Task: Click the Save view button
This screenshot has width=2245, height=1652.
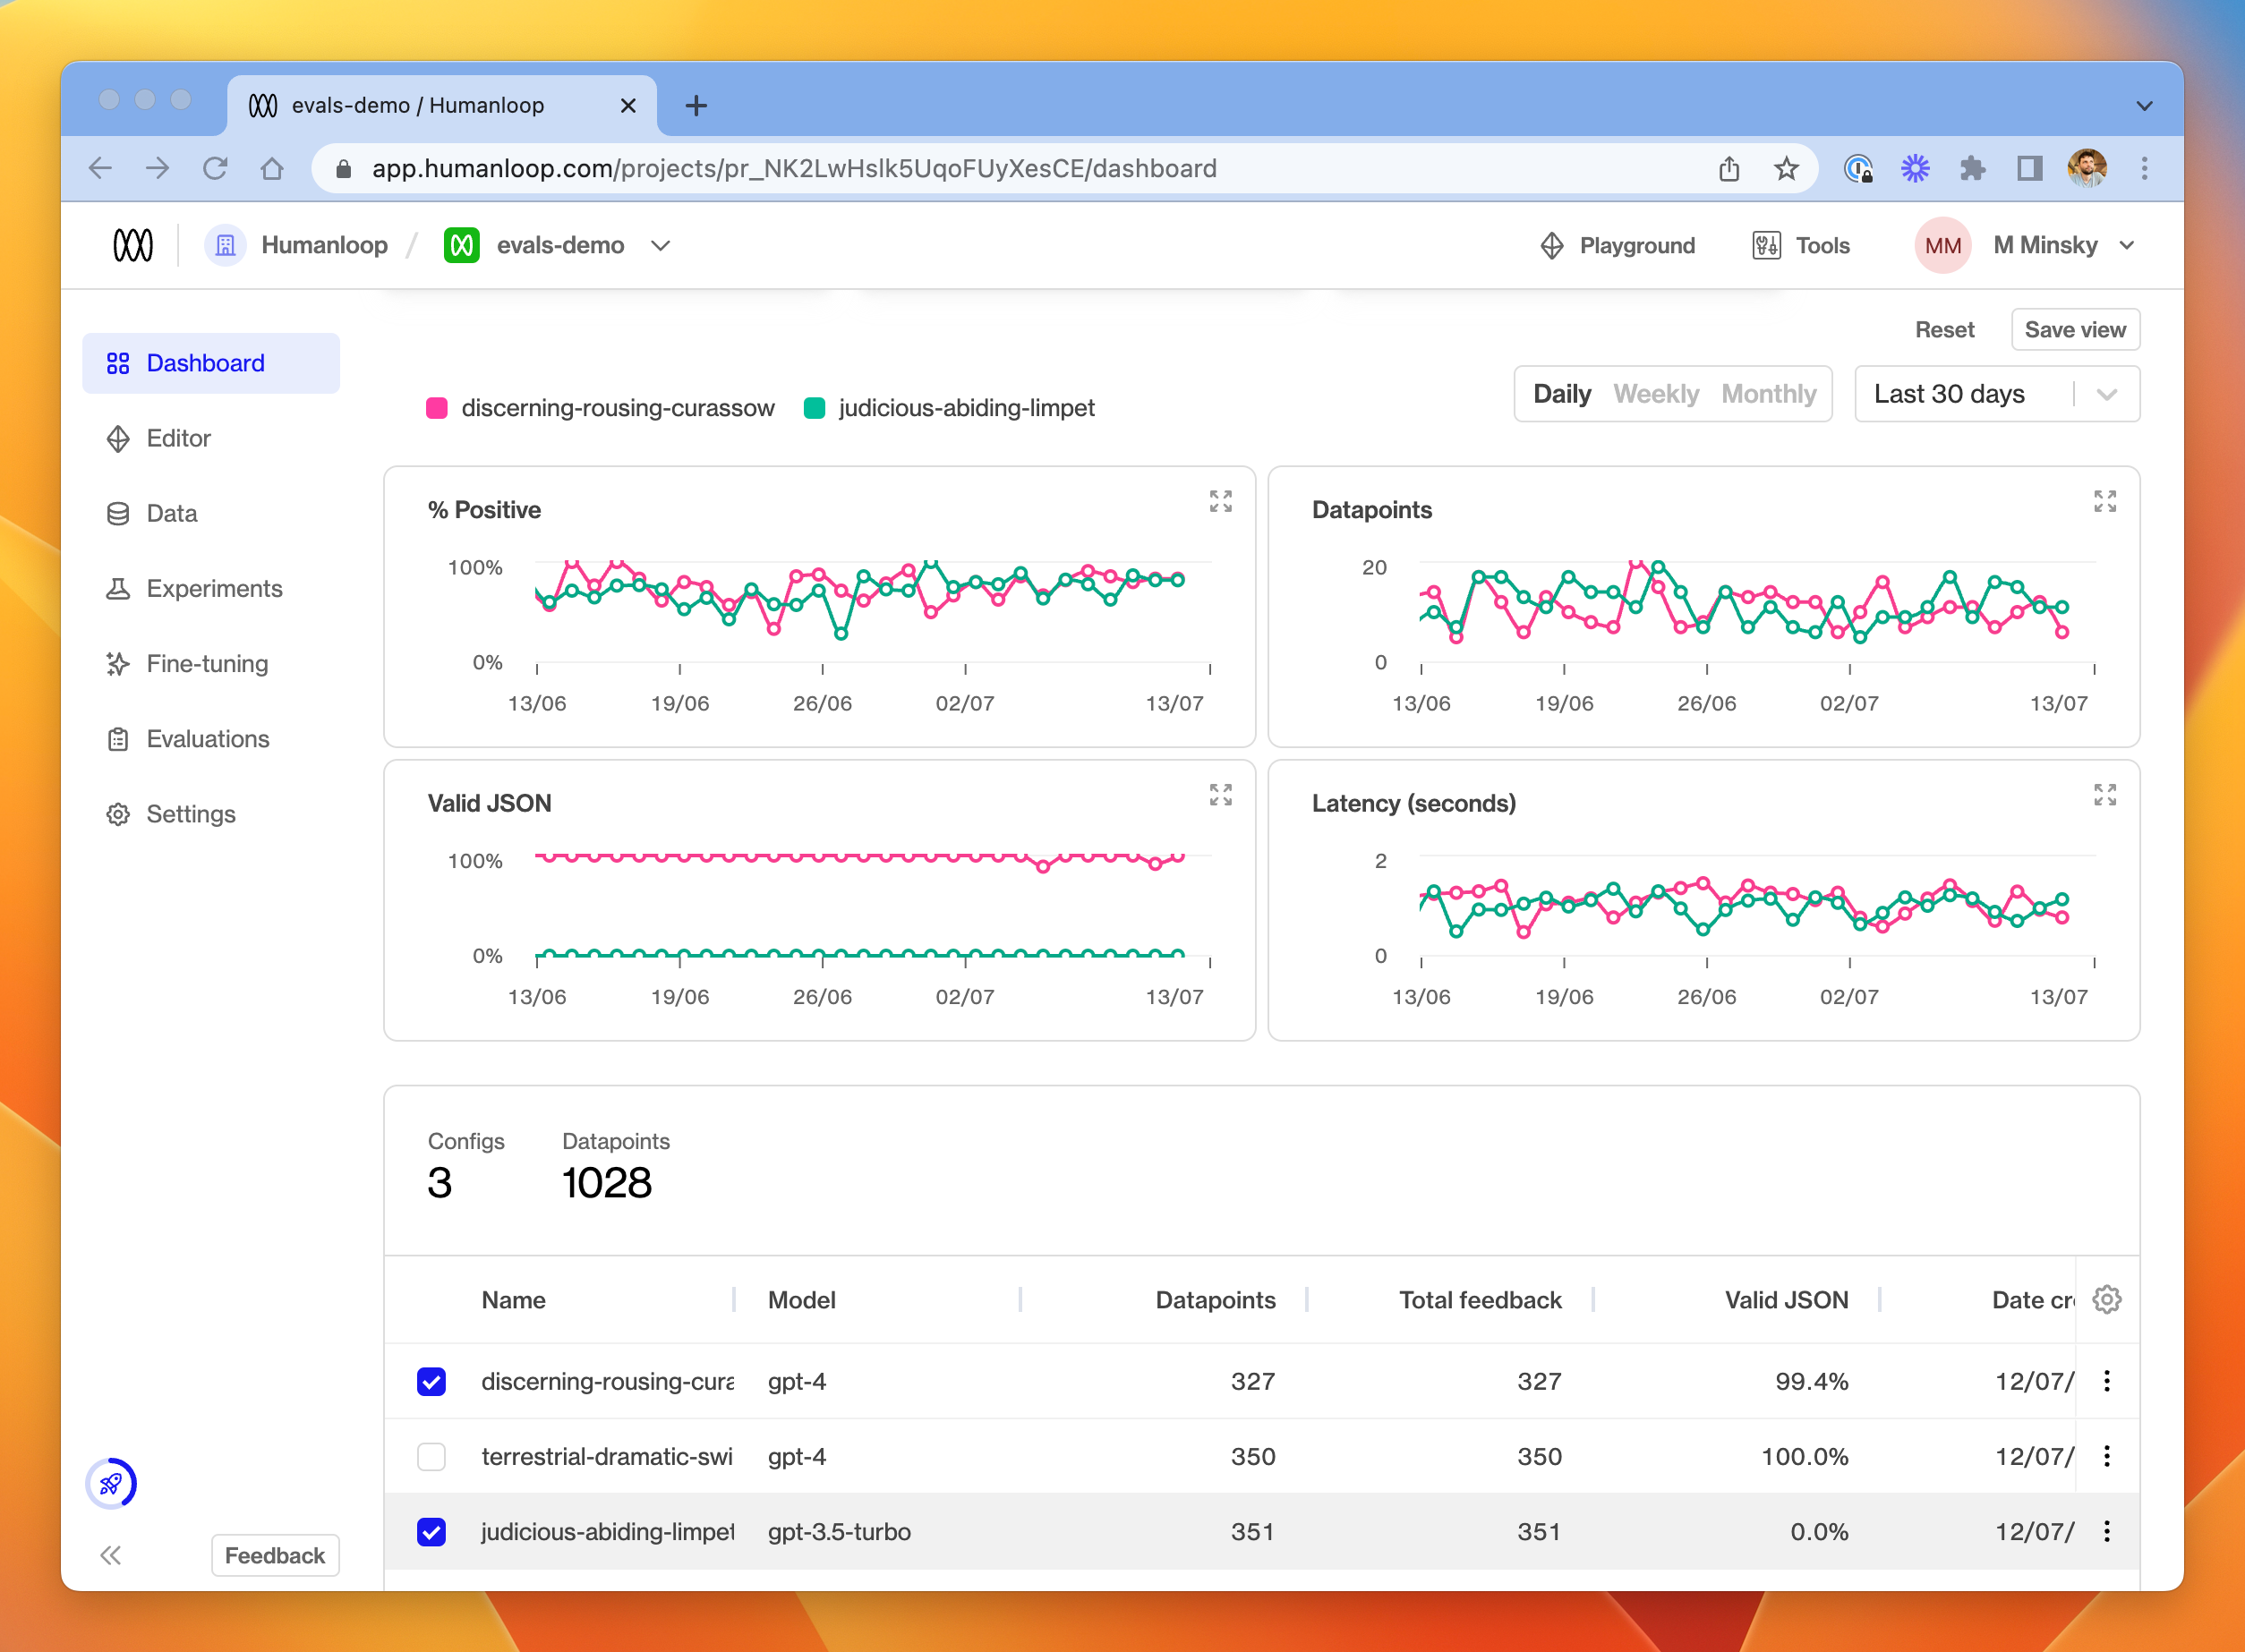Action: coord(2075,329)
